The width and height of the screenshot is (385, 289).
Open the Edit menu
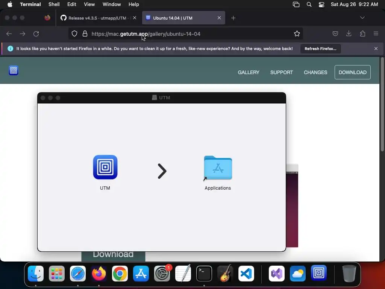tap(72, 5)
